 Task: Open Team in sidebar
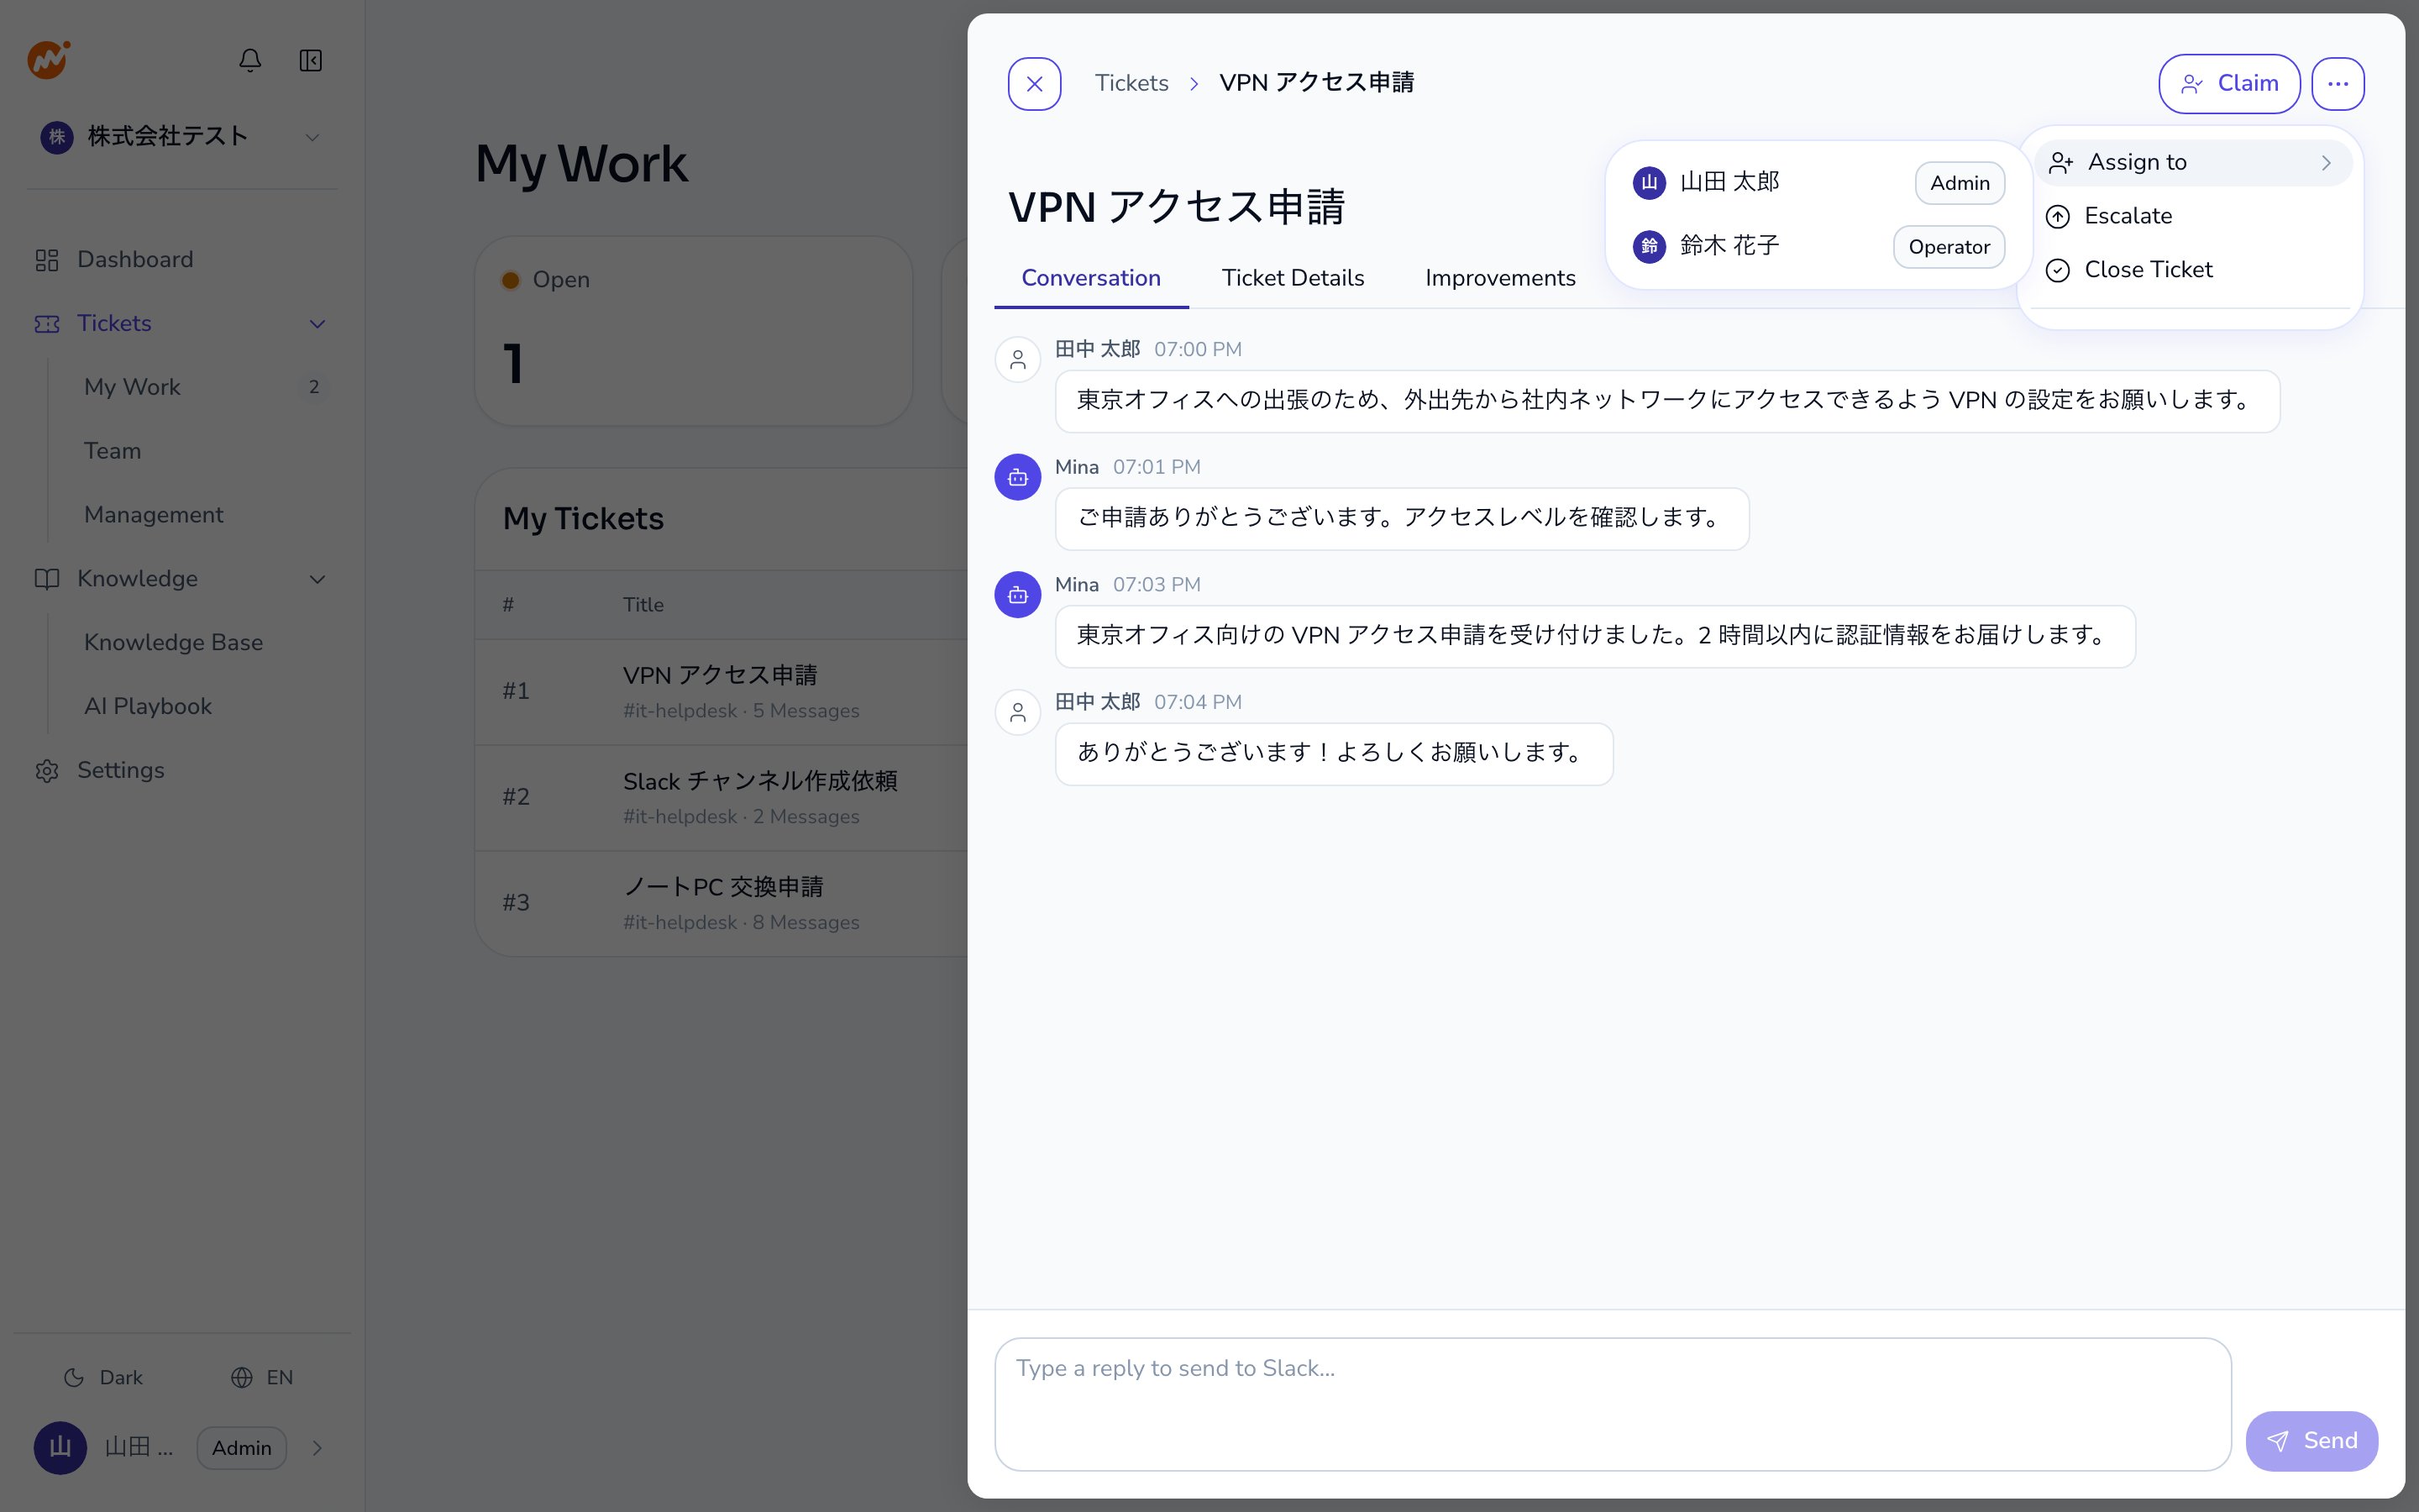[112, 451]
